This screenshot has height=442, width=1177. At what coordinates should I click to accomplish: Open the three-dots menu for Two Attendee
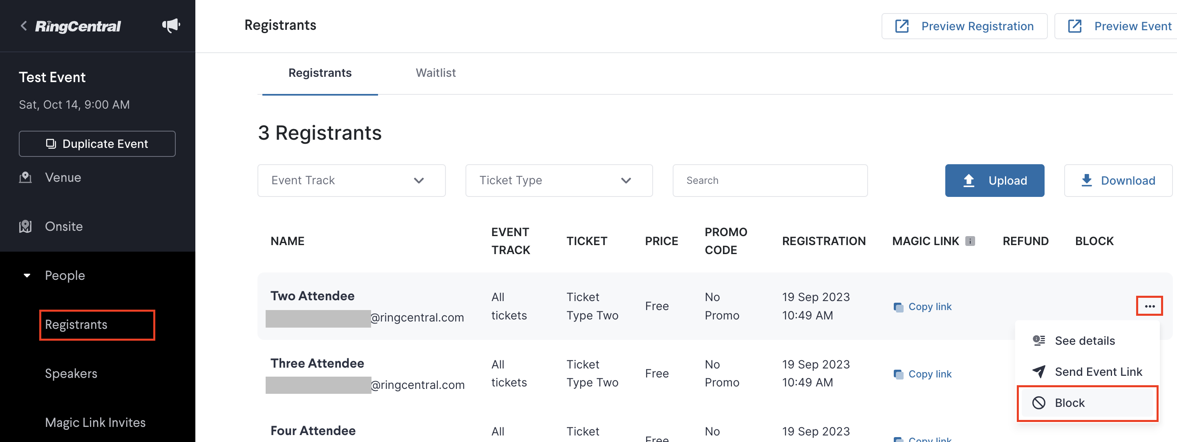point(1150,306)
